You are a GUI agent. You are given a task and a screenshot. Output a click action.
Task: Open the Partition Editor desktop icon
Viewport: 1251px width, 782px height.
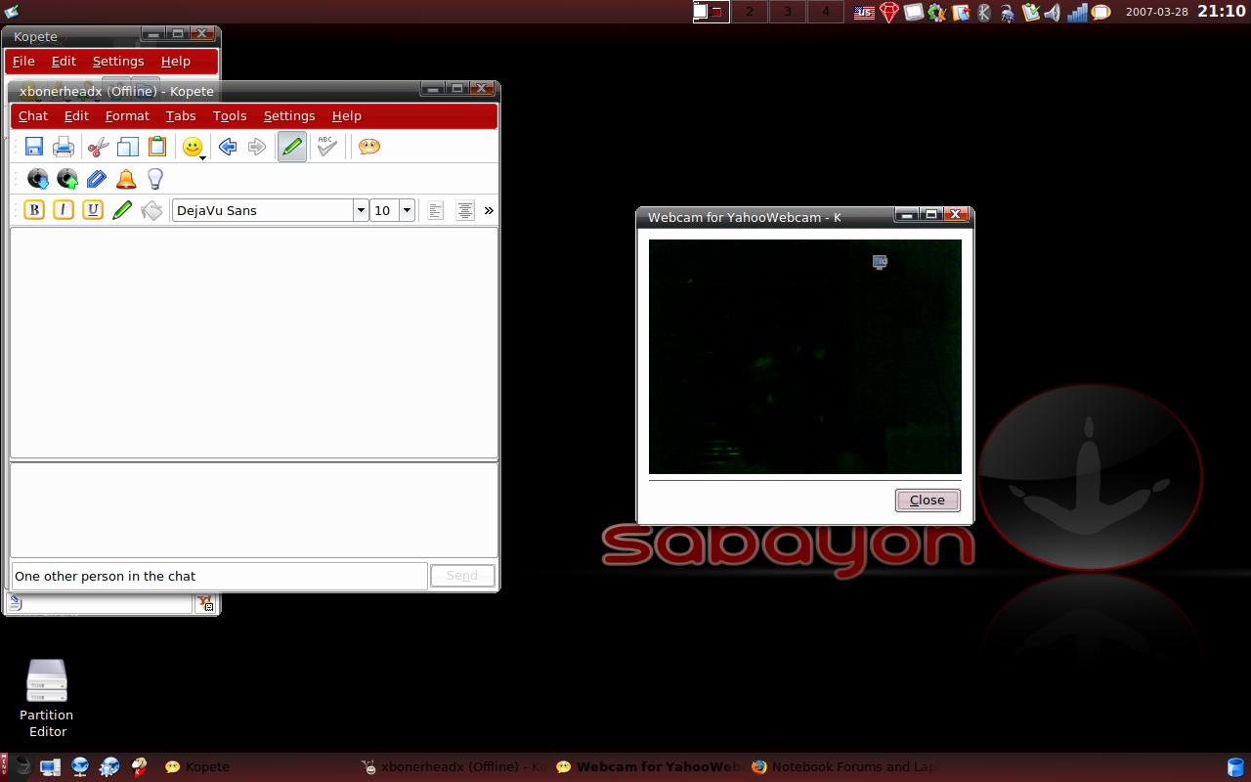(47, 698)
